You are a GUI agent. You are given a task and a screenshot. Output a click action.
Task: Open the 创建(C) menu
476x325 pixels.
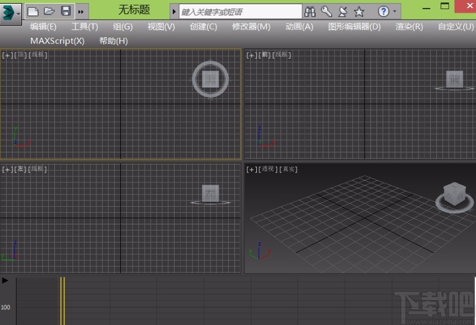[203, 27]
